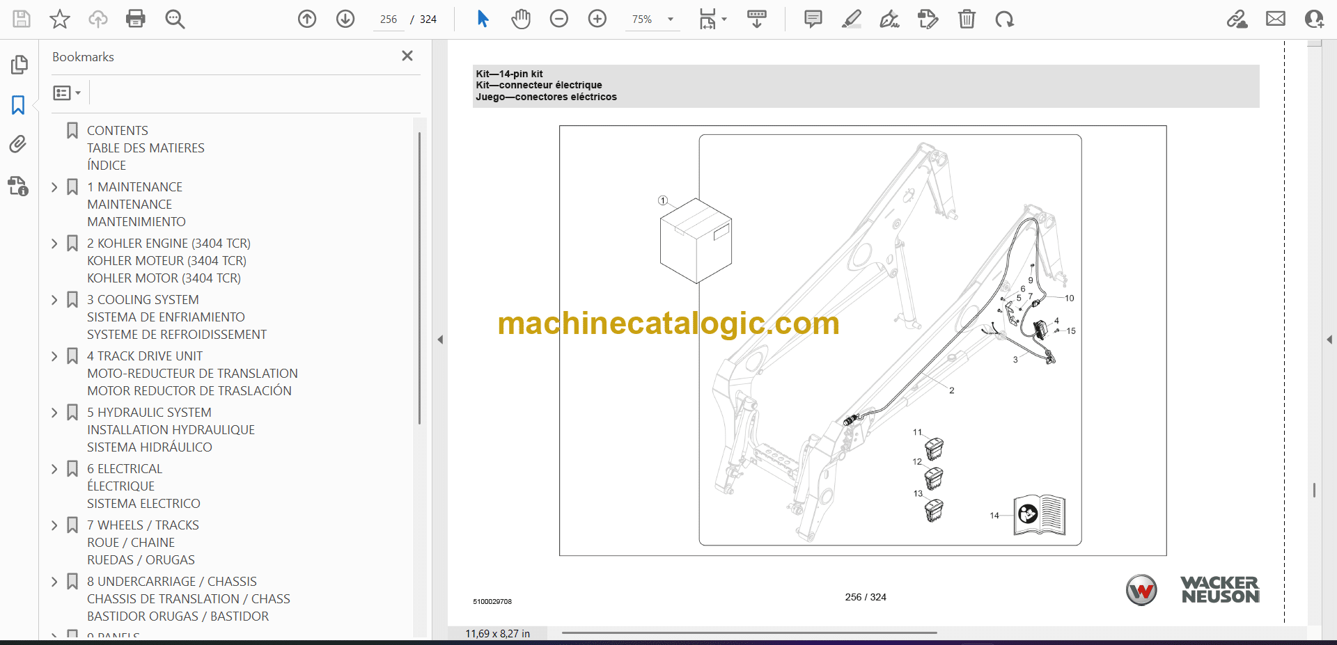Screen dimensions: 1337x645
Task: Go to the next page arrow
Action: pyautogui.click(x=345, y=19)
